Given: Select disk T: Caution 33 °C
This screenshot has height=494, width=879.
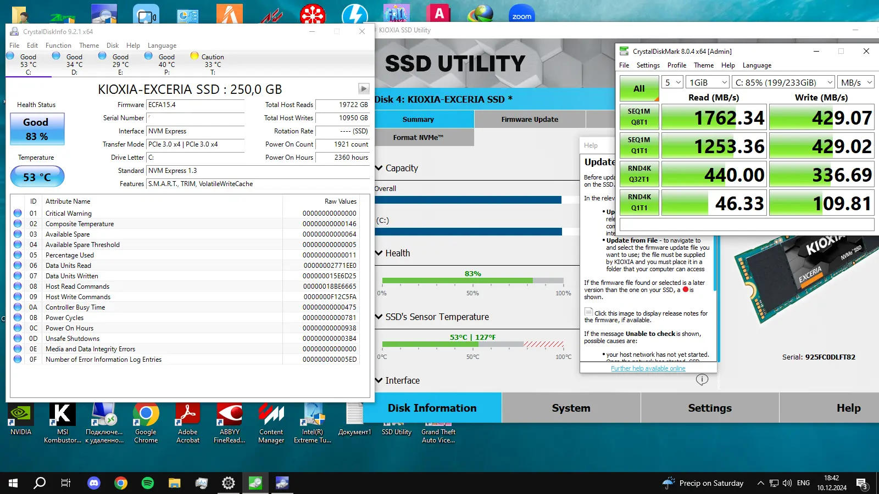Looking at the screenshot, I should (x=213, y=64).
